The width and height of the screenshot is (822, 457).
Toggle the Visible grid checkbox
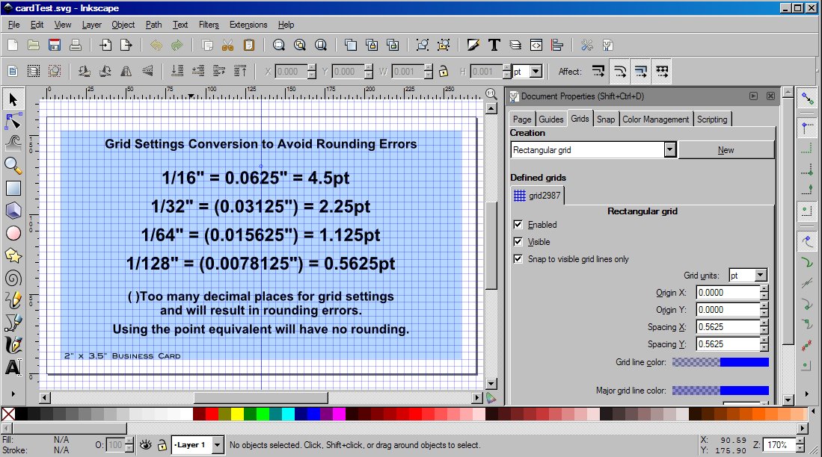coord(518,242)
